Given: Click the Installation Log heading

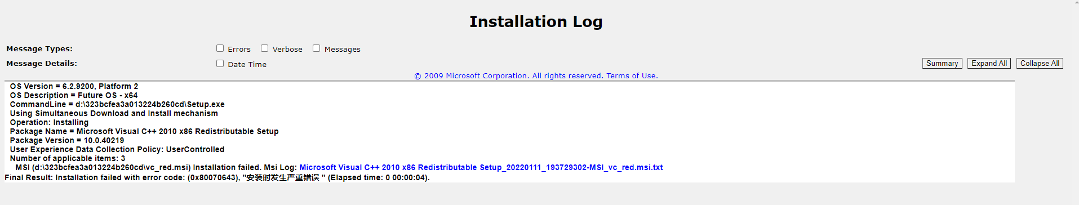Looking at the screenshot, I should tap(536, 21).
